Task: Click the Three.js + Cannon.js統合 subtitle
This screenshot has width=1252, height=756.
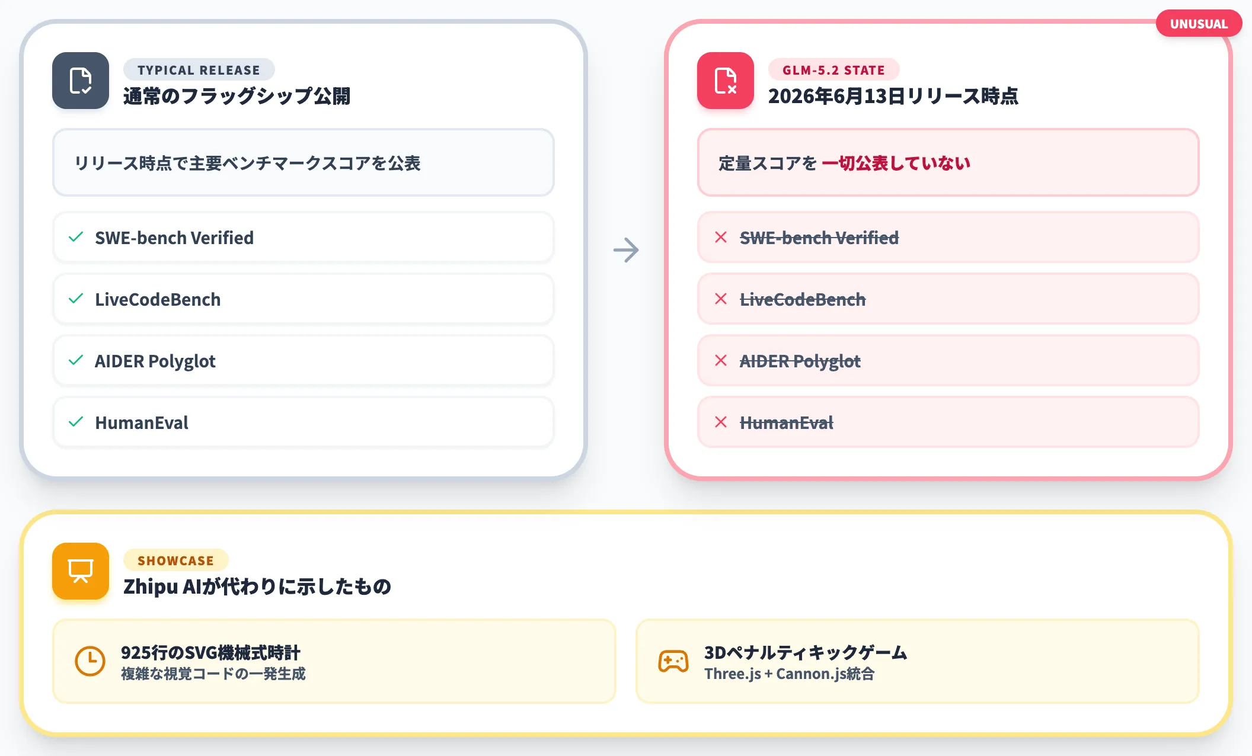Action: (789, 674)
